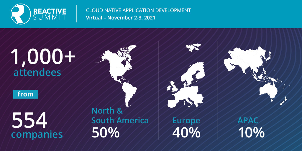Click the 554 number
302x151 pixels.
30,121
